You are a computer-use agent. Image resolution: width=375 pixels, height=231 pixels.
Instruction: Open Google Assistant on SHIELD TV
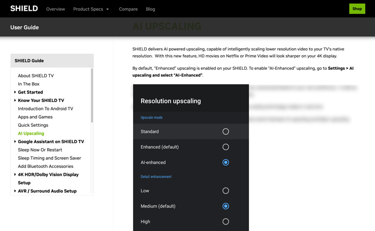51,142
